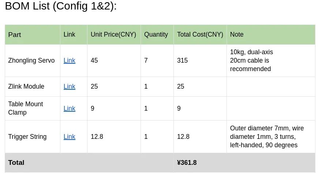This screenshot has width=318, height=174.
Task: Click the BOM List (Config 1&2) heading
Action: click(61, 6)
